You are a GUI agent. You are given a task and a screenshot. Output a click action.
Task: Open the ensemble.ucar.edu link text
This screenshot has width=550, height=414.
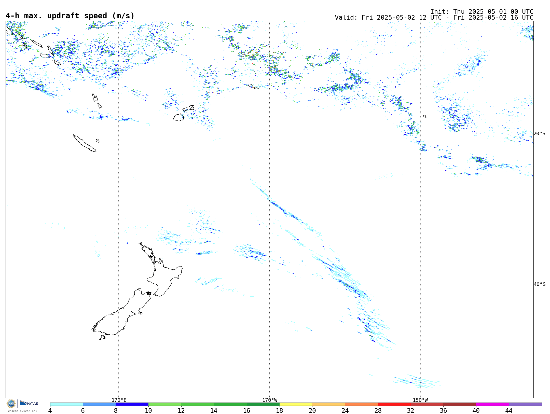[22, 411]
